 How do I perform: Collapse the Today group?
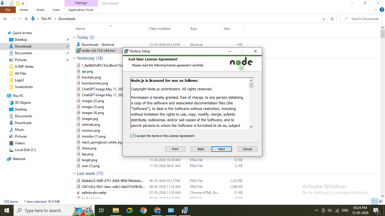click(x=74, y=37)
